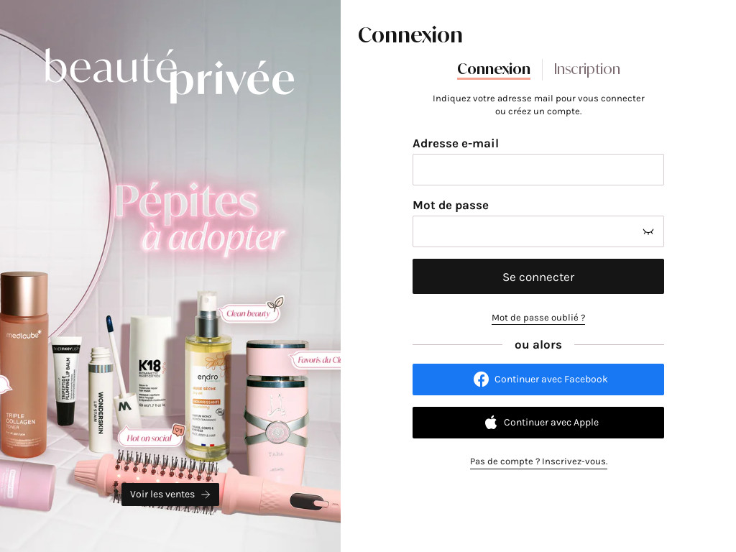This screenshot has height=552, width=736.
Task: Click the Facebook logo icon
Action: coord(481,379)
